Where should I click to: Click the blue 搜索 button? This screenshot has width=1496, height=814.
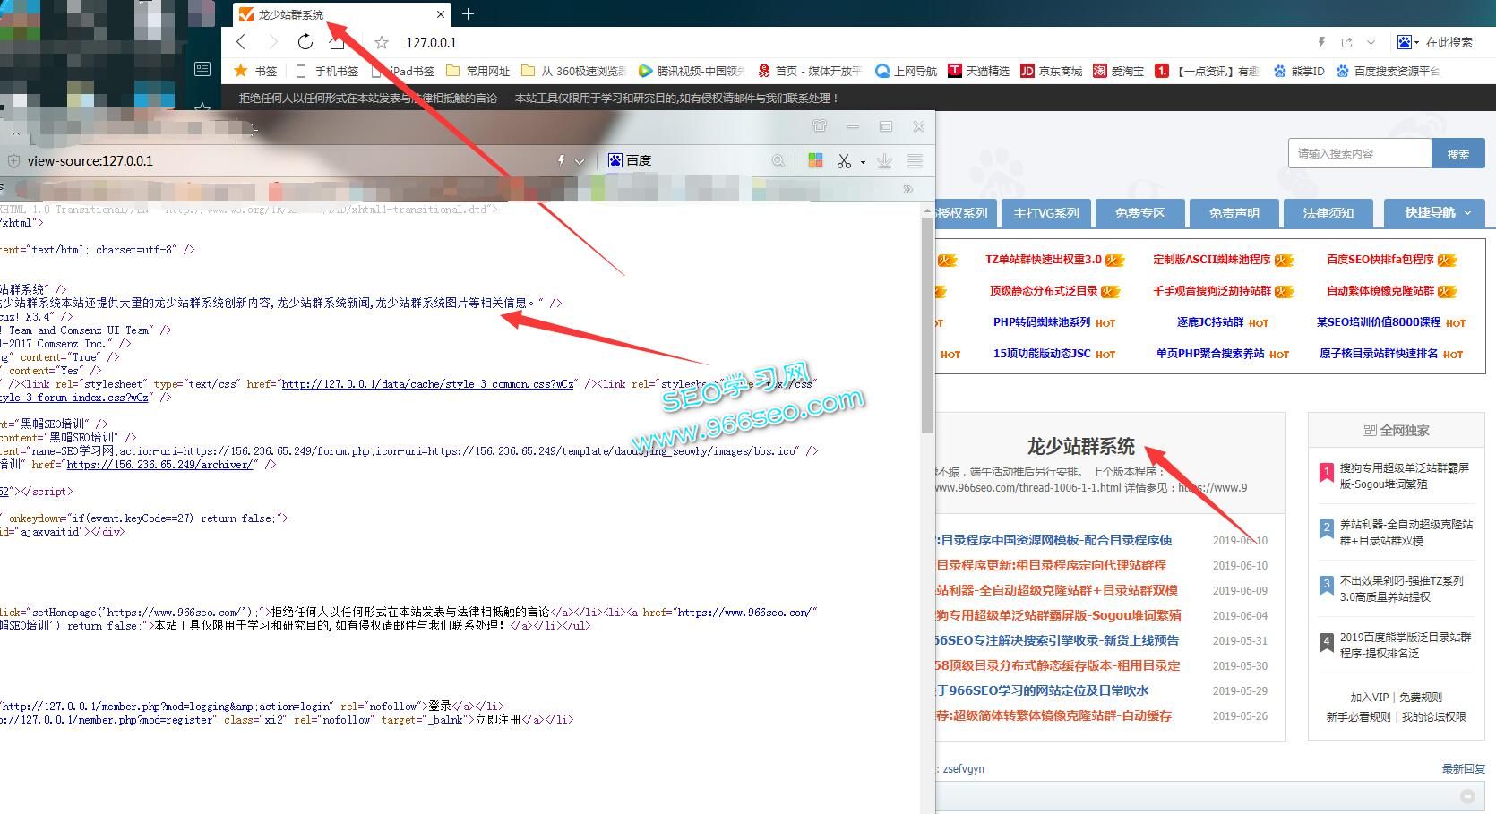coord(1458,153)
